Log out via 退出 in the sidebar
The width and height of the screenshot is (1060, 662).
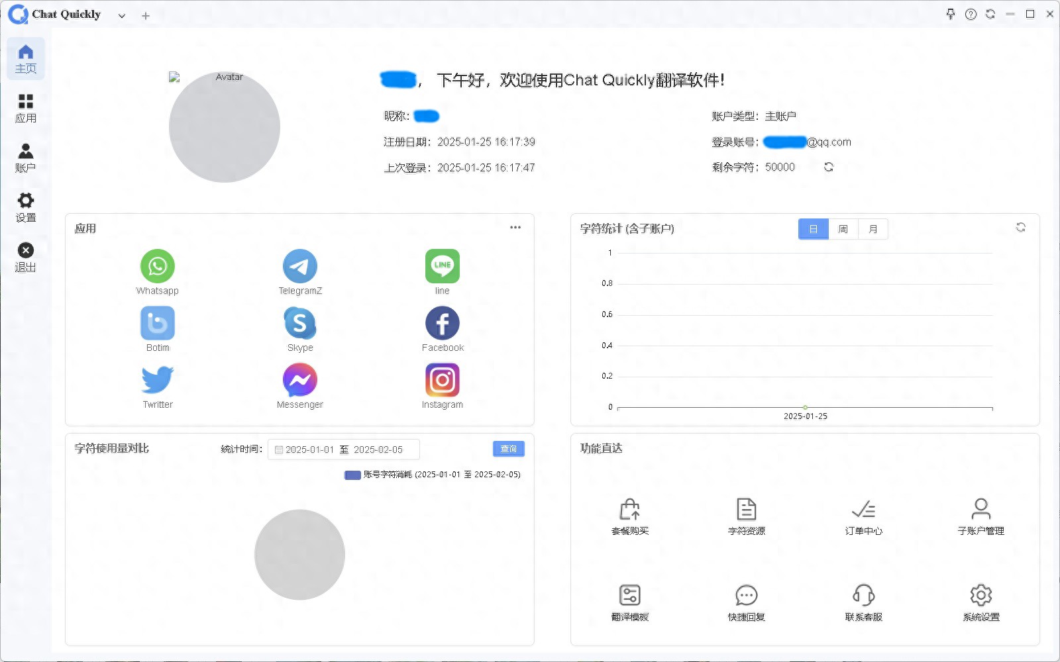click(26, 258)
